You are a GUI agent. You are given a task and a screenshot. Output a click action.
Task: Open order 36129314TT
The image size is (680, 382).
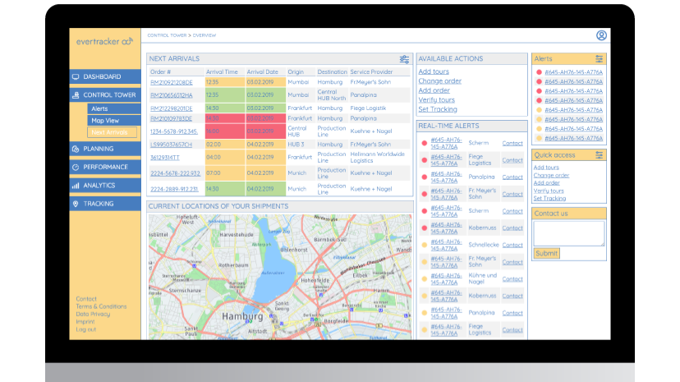coord(165,158)
